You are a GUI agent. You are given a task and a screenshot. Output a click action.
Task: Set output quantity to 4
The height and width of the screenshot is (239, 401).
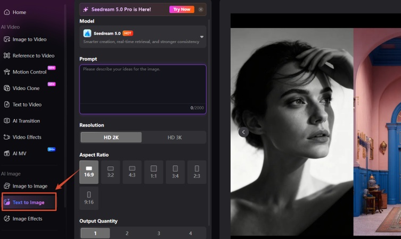190,233
